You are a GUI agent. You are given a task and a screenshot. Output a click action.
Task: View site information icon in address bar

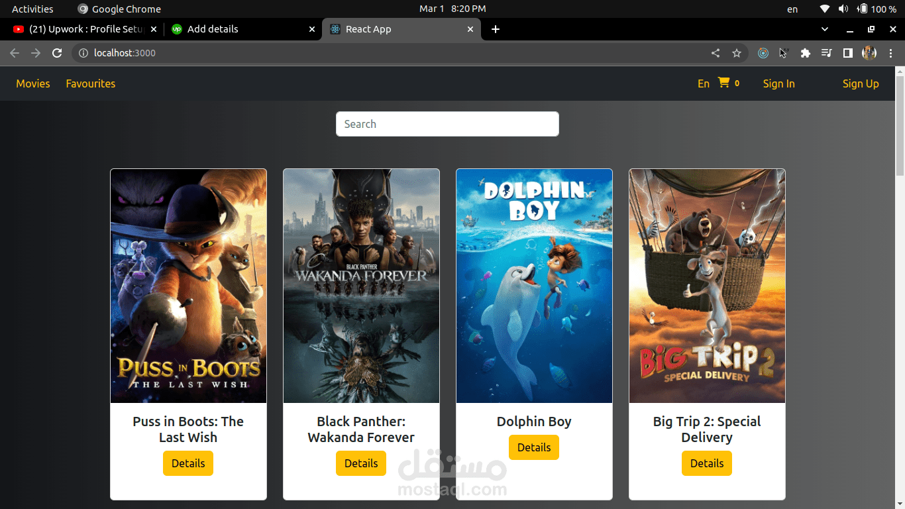tap(83, 53)
